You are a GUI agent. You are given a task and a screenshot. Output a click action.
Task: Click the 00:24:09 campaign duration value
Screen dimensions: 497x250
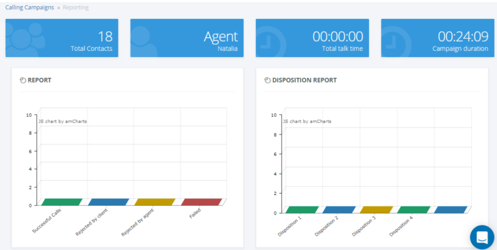(463, 37)
